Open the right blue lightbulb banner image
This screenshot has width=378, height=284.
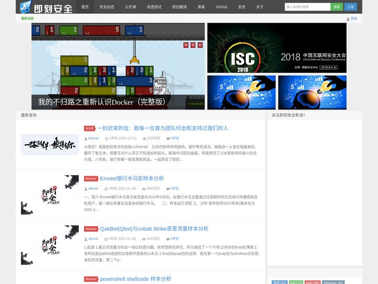click(312, 92)
